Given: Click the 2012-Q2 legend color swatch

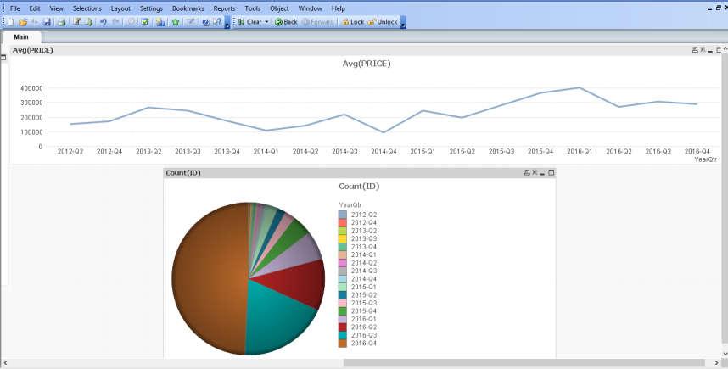Looking at the screenshot, I should click(x=343, y=215).
